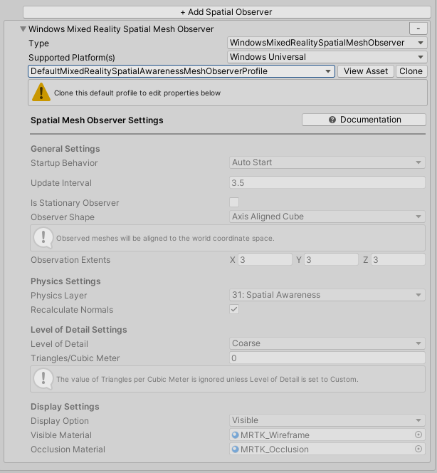Click the MRTK_Occlusion material sphere icon
This screenshot has height=473, width=437.
(236, 449)
